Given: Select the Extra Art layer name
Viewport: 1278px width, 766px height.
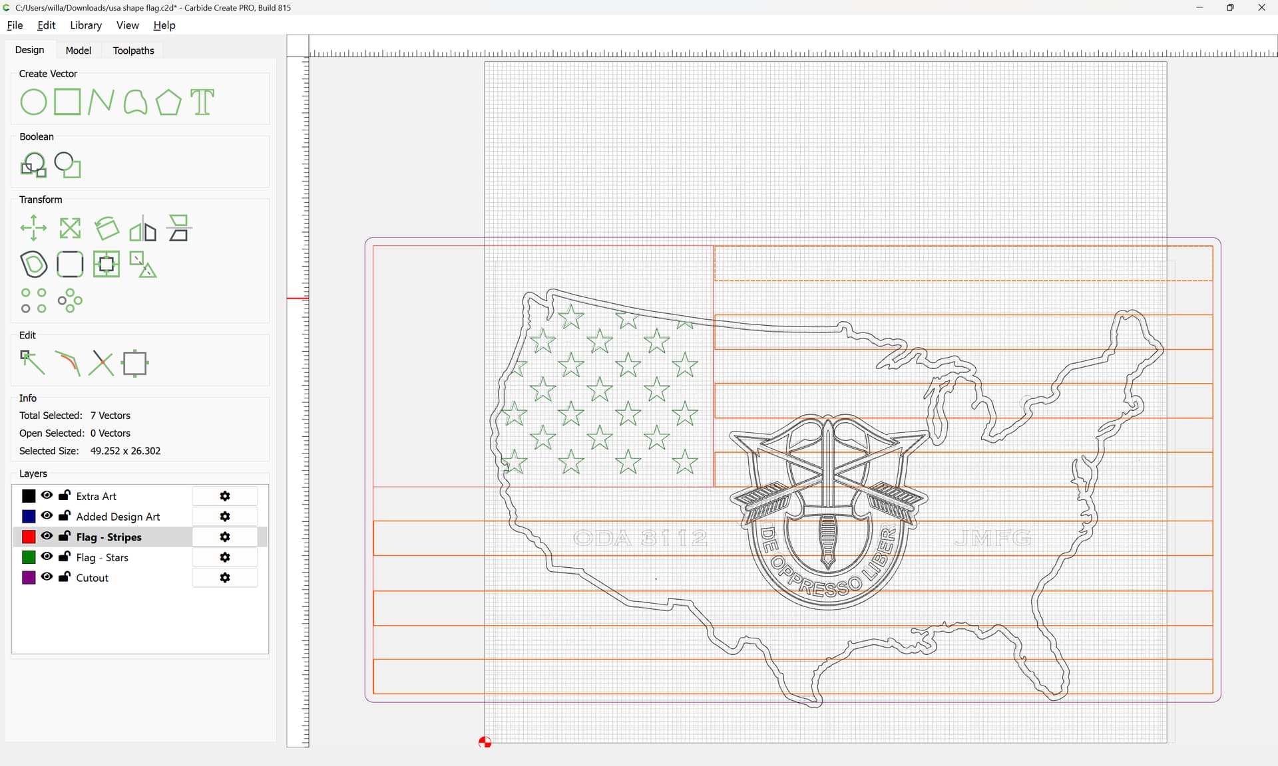Looking at the screenshot, I should click(96, 496).
